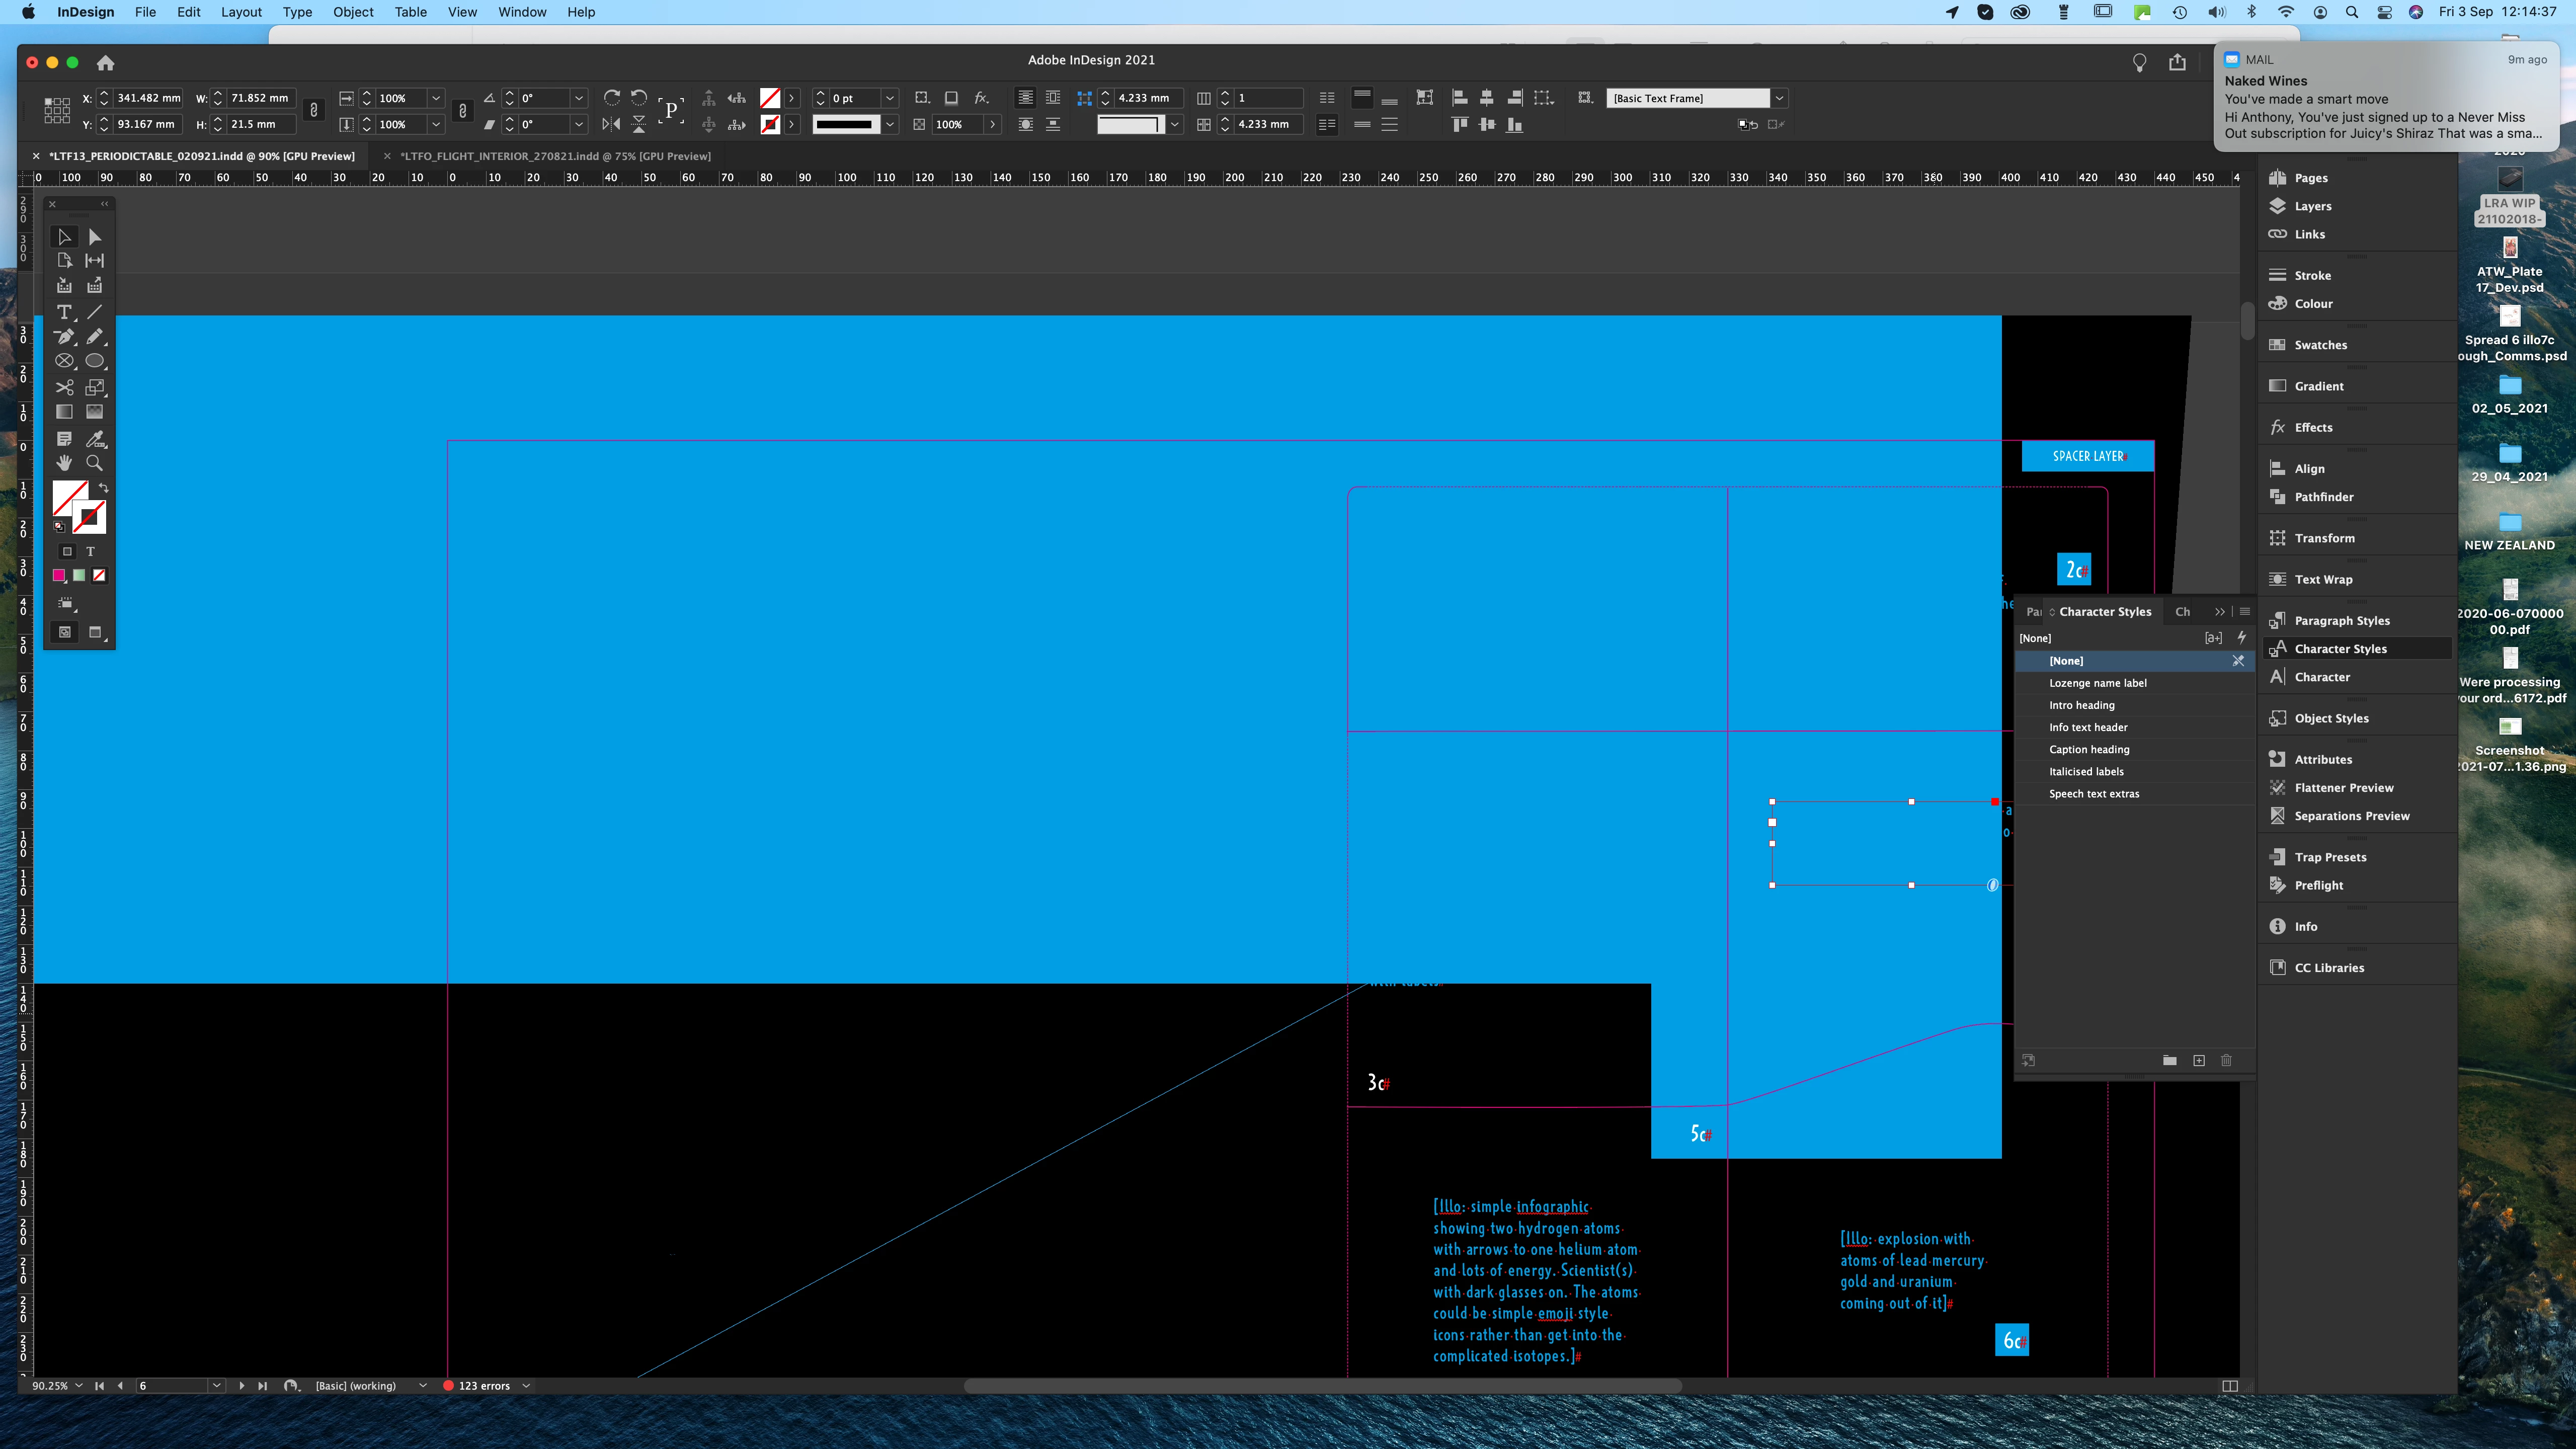Open the Object menu
This screenshot has height=1449, width=2576.
coord(353,12)
